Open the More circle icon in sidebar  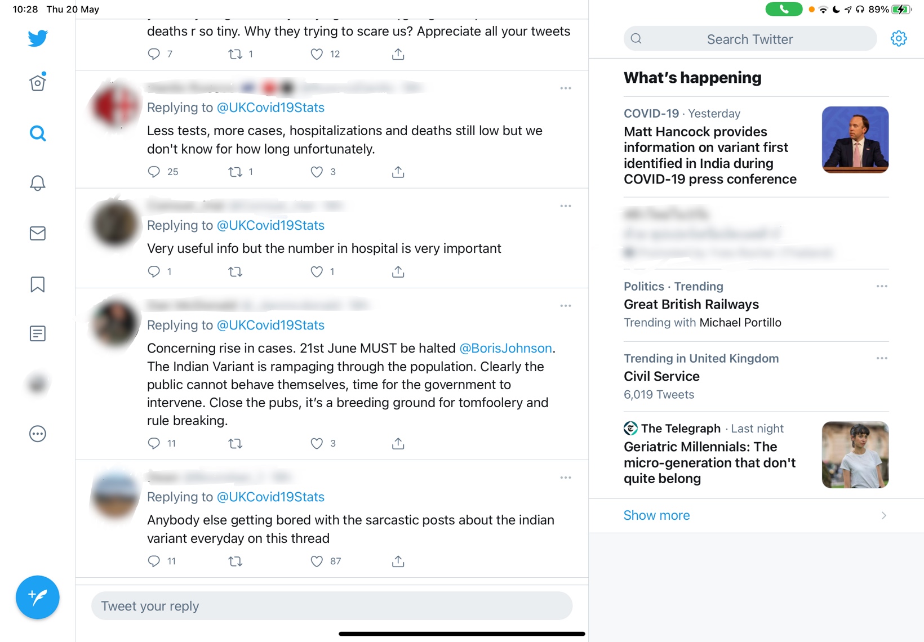(x=38, y=434)
